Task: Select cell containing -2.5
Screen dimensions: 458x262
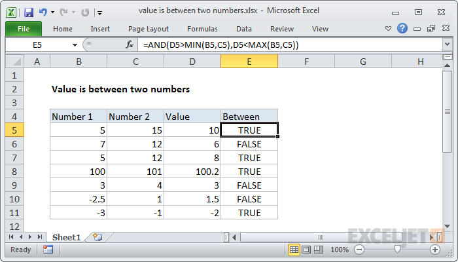Action: (x=79, y=199)
